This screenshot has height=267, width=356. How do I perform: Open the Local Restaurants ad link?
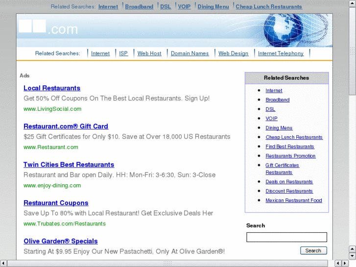[52, 88]
